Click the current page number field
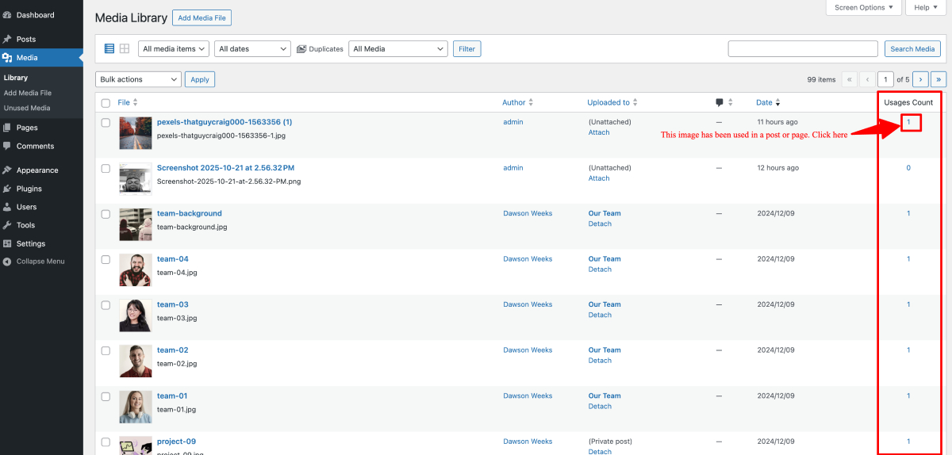 click(x=885, y=79)
